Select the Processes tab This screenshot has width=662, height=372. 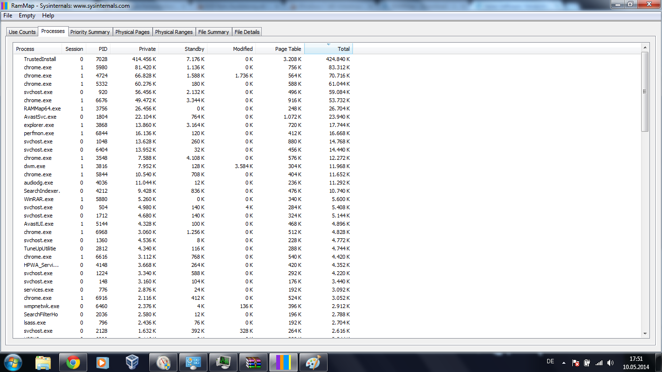53,31
